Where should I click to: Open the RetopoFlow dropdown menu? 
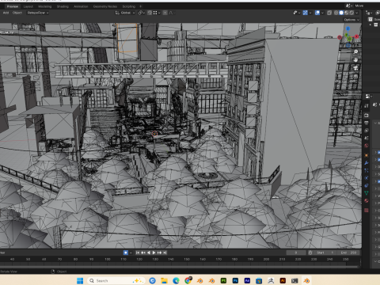pyautogui.click(x=38, y=13)
